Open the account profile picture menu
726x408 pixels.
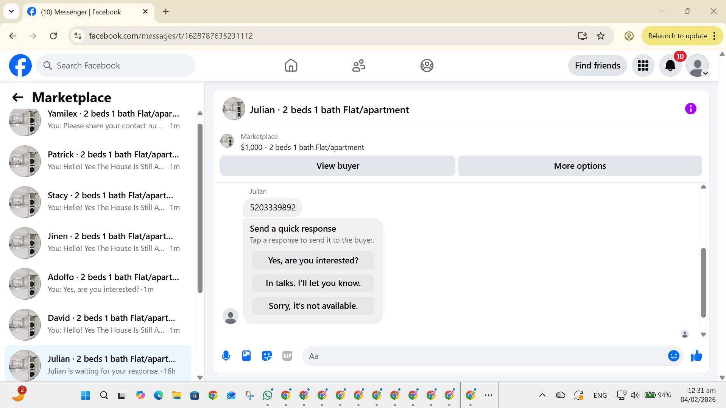[x=697, y=65]
